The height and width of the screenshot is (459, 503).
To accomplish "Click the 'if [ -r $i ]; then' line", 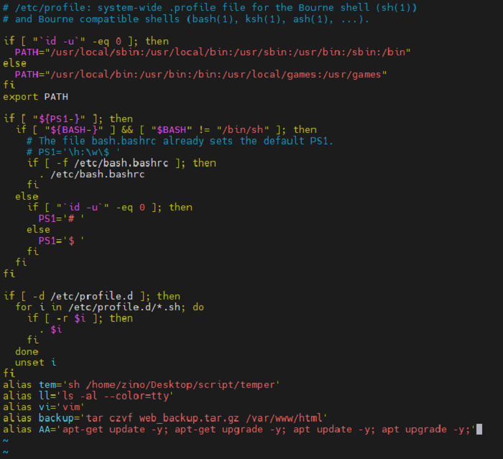I will [x=80, y=318].
